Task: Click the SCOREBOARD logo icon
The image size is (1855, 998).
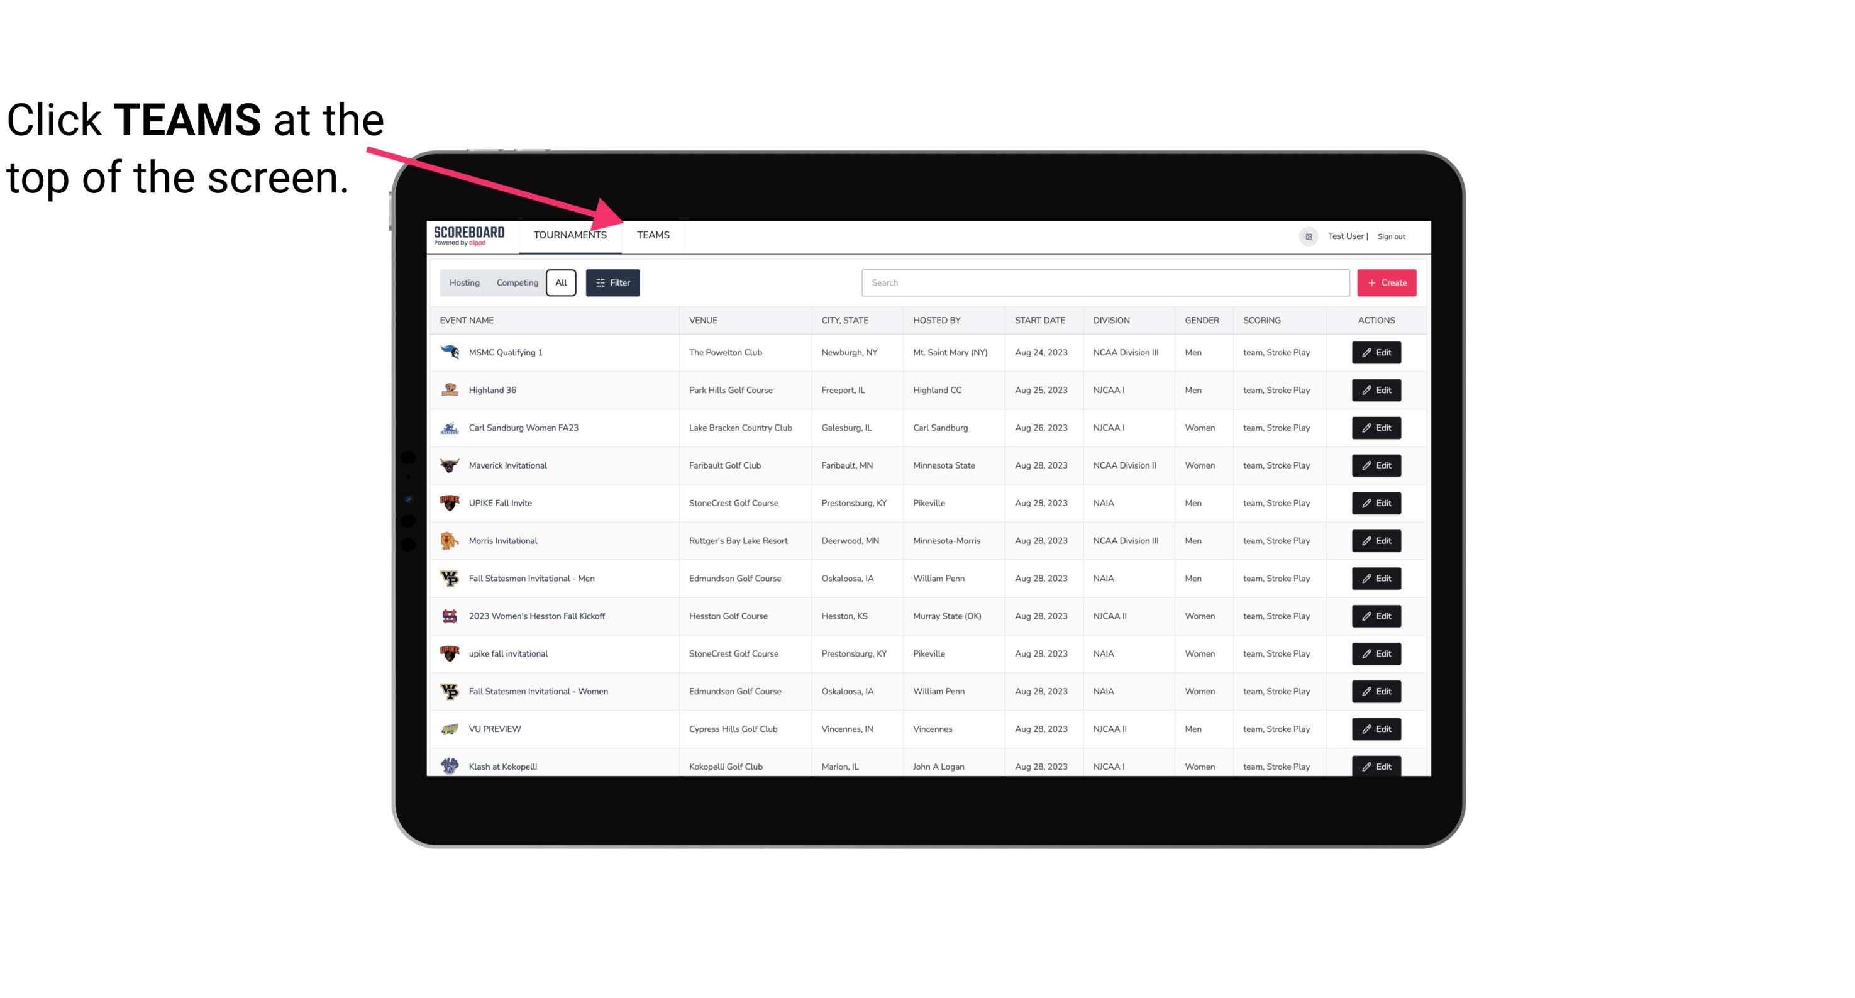Action: tap(469, 236)
